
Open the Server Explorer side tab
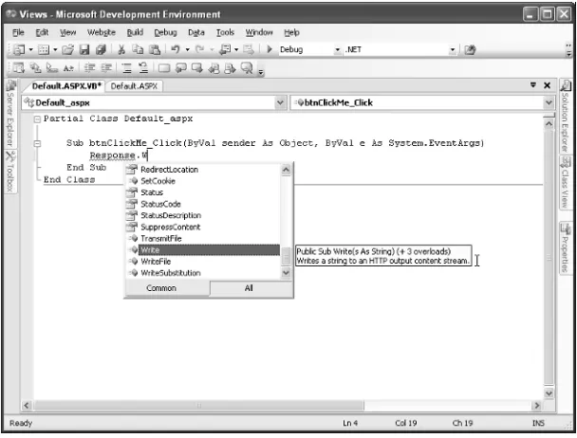(10, 113)
